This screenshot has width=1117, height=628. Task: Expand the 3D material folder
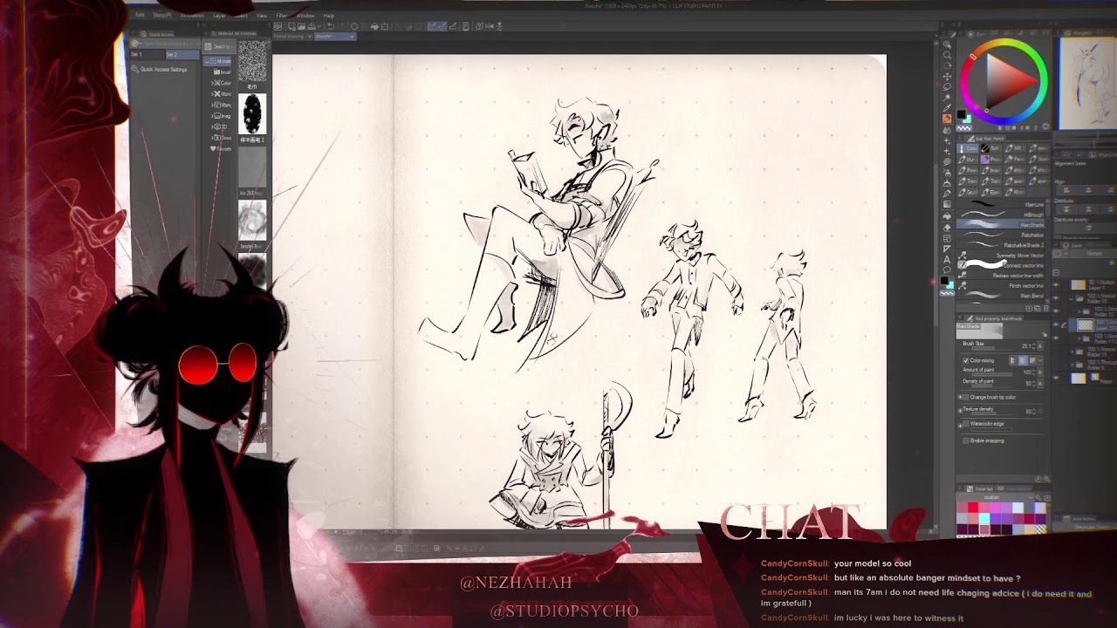[x=212, y=127]
